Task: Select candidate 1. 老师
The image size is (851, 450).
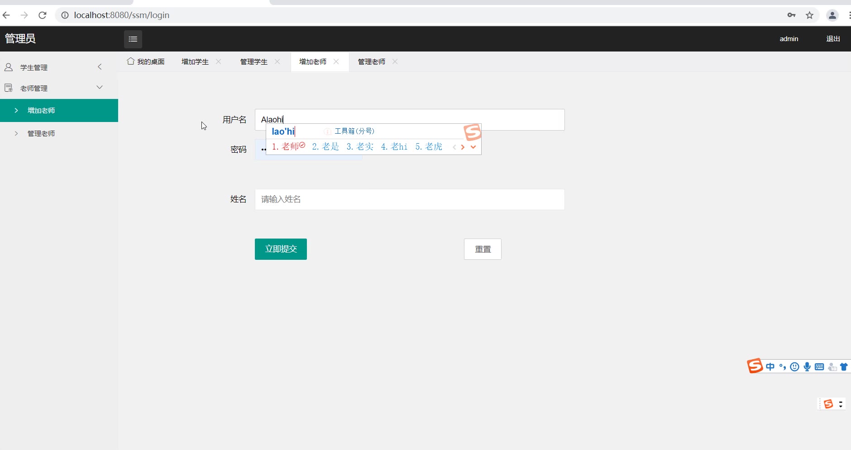Action: [288, 146]
